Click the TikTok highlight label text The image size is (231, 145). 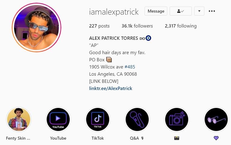point(98,138)
